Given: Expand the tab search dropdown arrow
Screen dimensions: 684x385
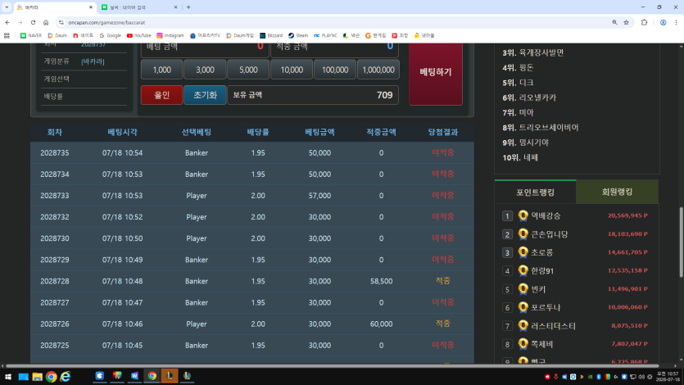Looking at the screenshot, I should coord(7,7).
